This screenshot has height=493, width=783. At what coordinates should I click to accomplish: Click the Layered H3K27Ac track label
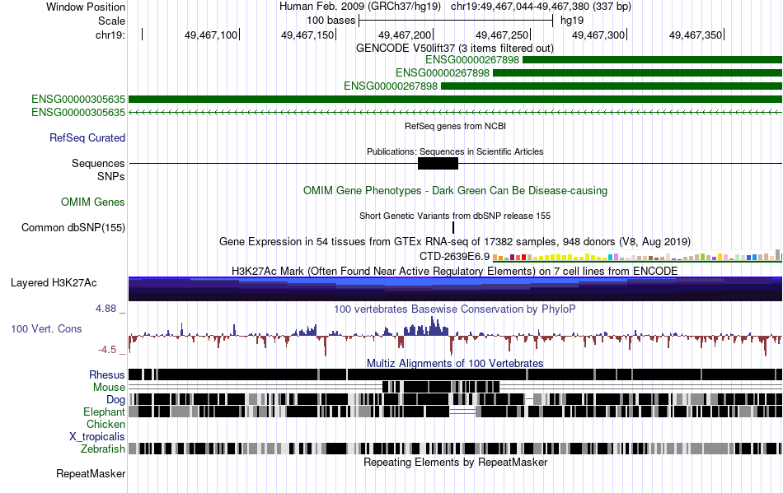[x=54, y=282]
